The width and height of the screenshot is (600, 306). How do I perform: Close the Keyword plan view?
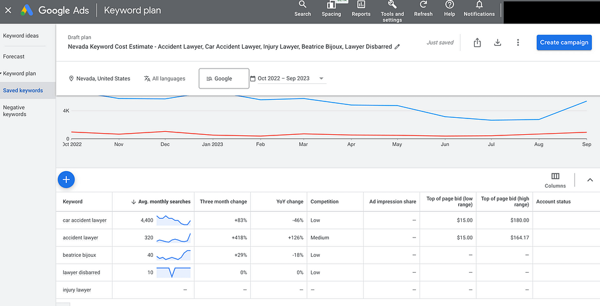[x=8, y=11]
